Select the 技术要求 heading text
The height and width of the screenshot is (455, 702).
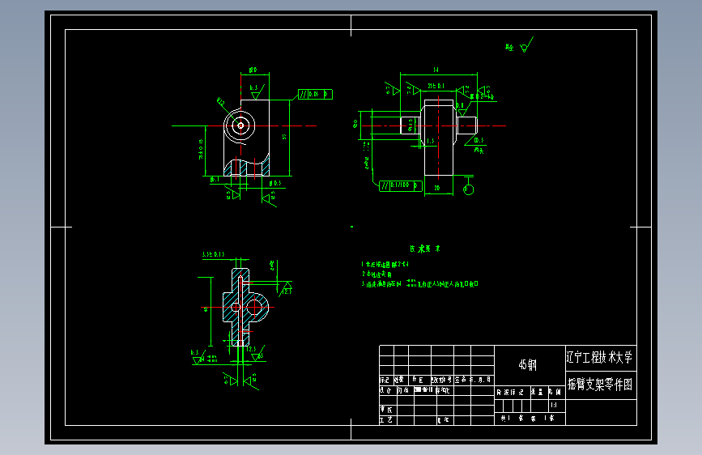pyautogui.click(x=425, y=249)
